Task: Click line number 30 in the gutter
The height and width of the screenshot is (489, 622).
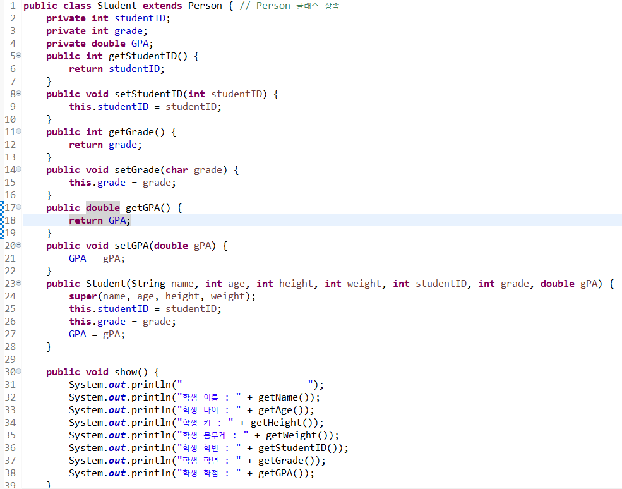Action: (x=10, y=371)
